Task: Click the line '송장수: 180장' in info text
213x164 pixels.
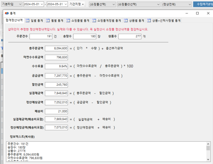Action: click(17, 147)
